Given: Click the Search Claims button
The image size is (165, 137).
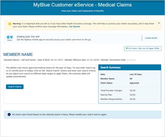Looking at the screenshot, I should (15, 87).
